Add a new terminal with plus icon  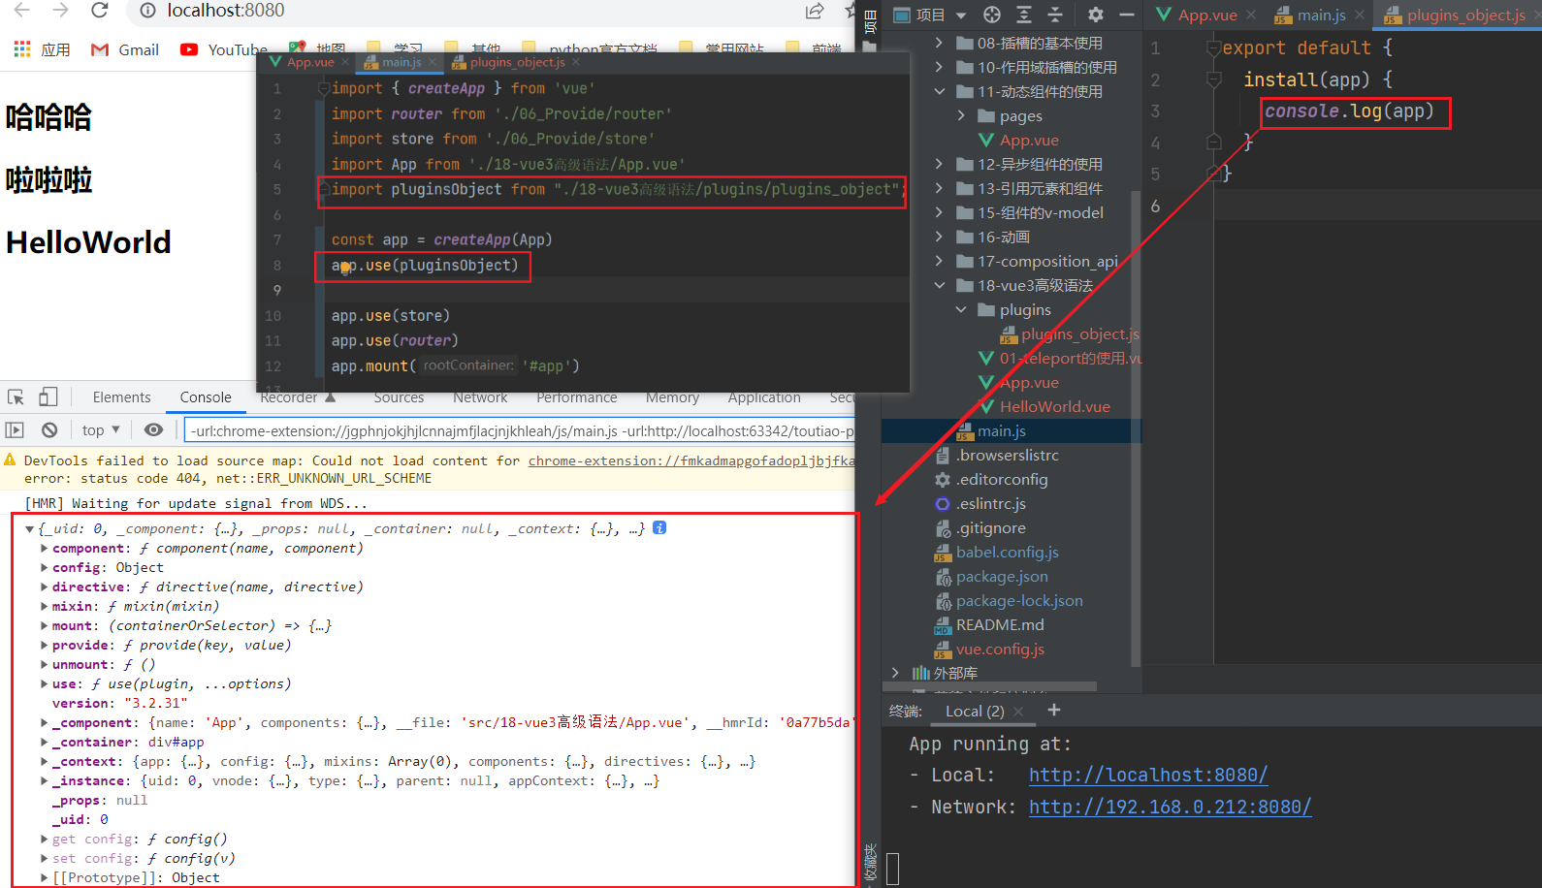pyautogui.click(x=1054, y=711)
